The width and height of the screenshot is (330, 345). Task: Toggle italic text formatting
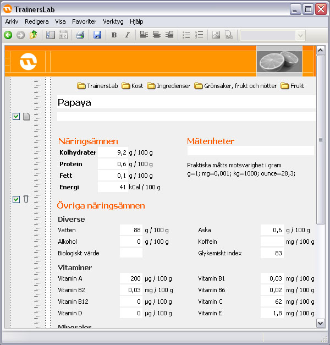tap(127, 35)
